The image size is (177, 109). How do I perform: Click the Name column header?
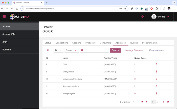[65, 58]
